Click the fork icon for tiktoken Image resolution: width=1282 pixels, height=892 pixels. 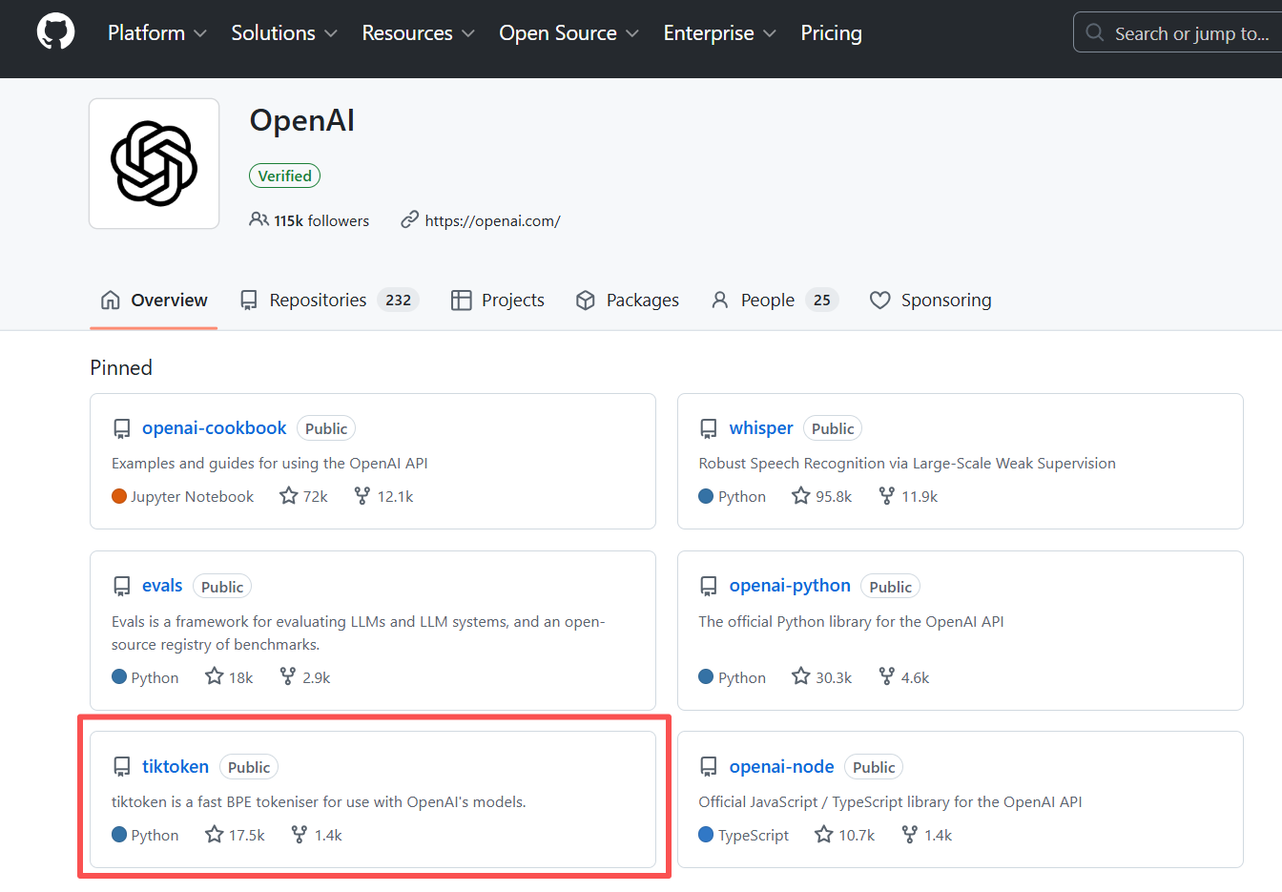coord(300,834)
